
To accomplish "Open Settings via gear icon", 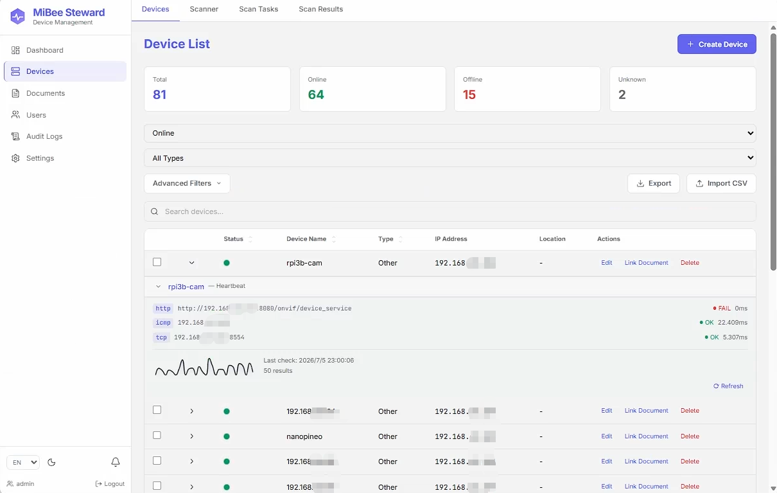I will pos(15,158).
